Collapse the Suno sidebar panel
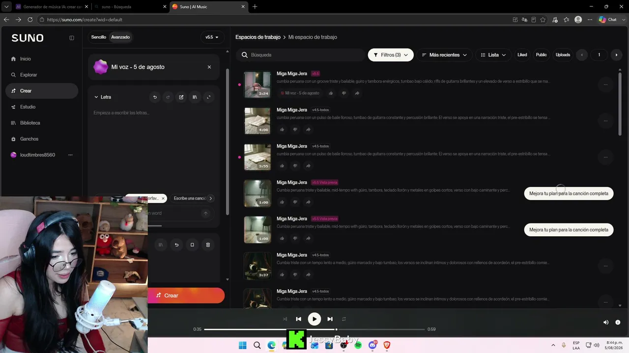The height and width of the screenshot is (353, 629). pyautogui.click(x=72, y=38)
